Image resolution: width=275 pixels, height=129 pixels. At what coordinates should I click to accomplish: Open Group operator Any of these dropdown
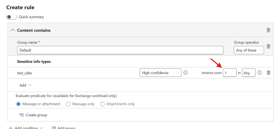click(x=249, y=50)
